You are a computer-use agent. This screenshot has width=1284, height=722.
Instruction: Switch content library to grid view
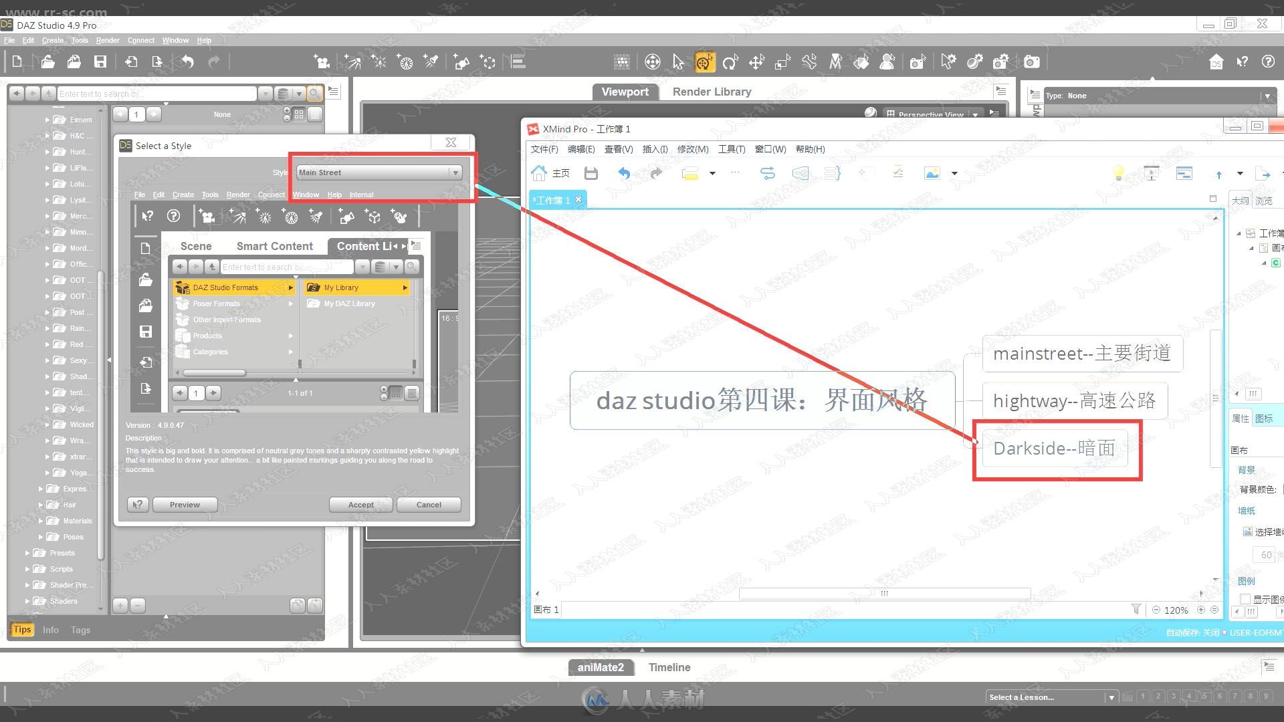[x=299, y=114]
